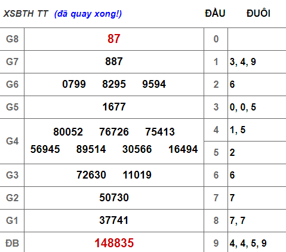Image resolution: width=286 pixels, height=252 pixels.
Task: Click the G8 result 87
Action: [114, 39]
